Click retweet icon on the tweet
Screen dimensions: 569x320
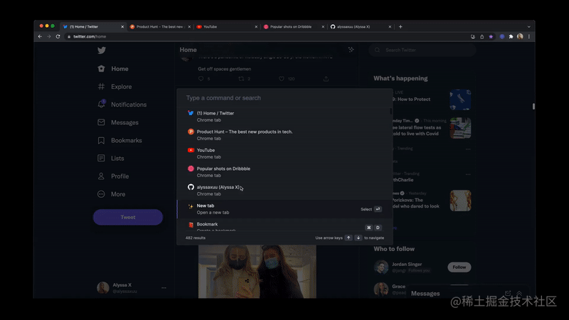pos(241,79)
